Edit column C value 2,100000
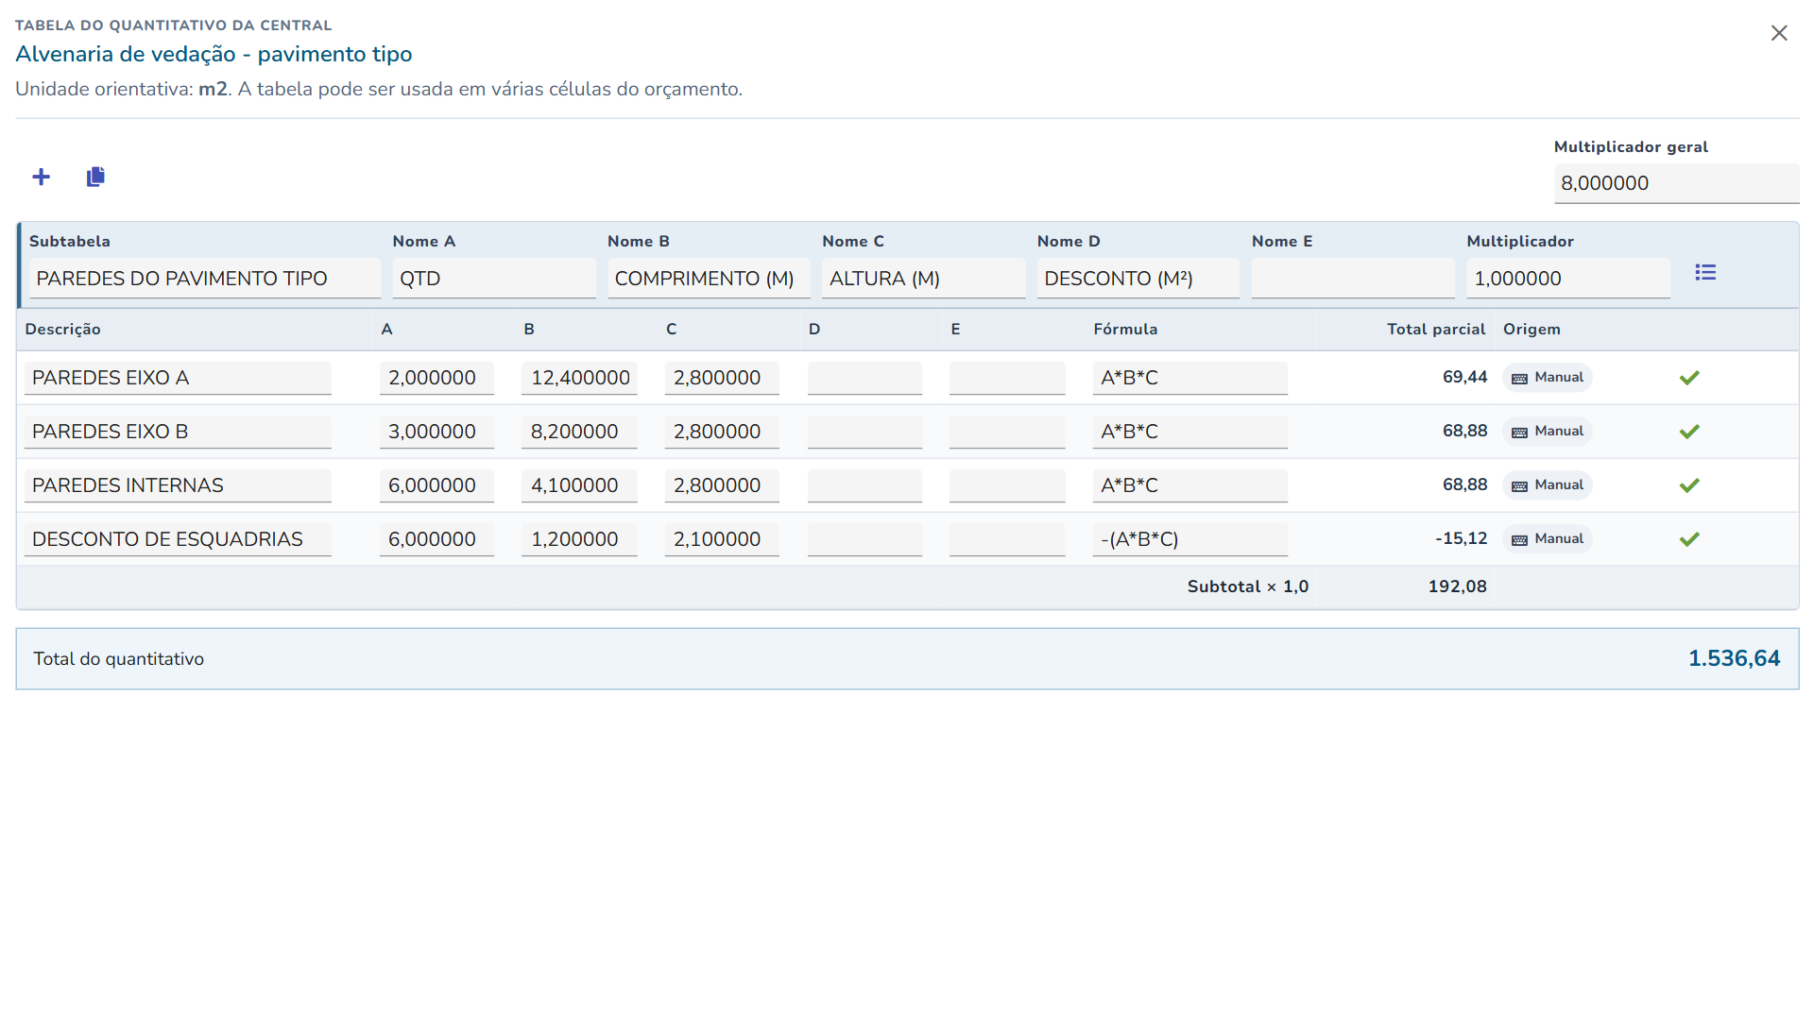Image resolution: width=1814 pixels, height=1020 pixels. coord(722,539)
